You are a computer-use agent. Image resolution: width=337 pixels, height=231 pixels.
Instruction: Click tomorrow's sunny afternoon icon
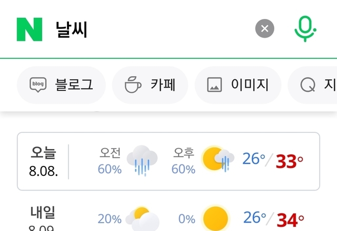pos(215,218)
